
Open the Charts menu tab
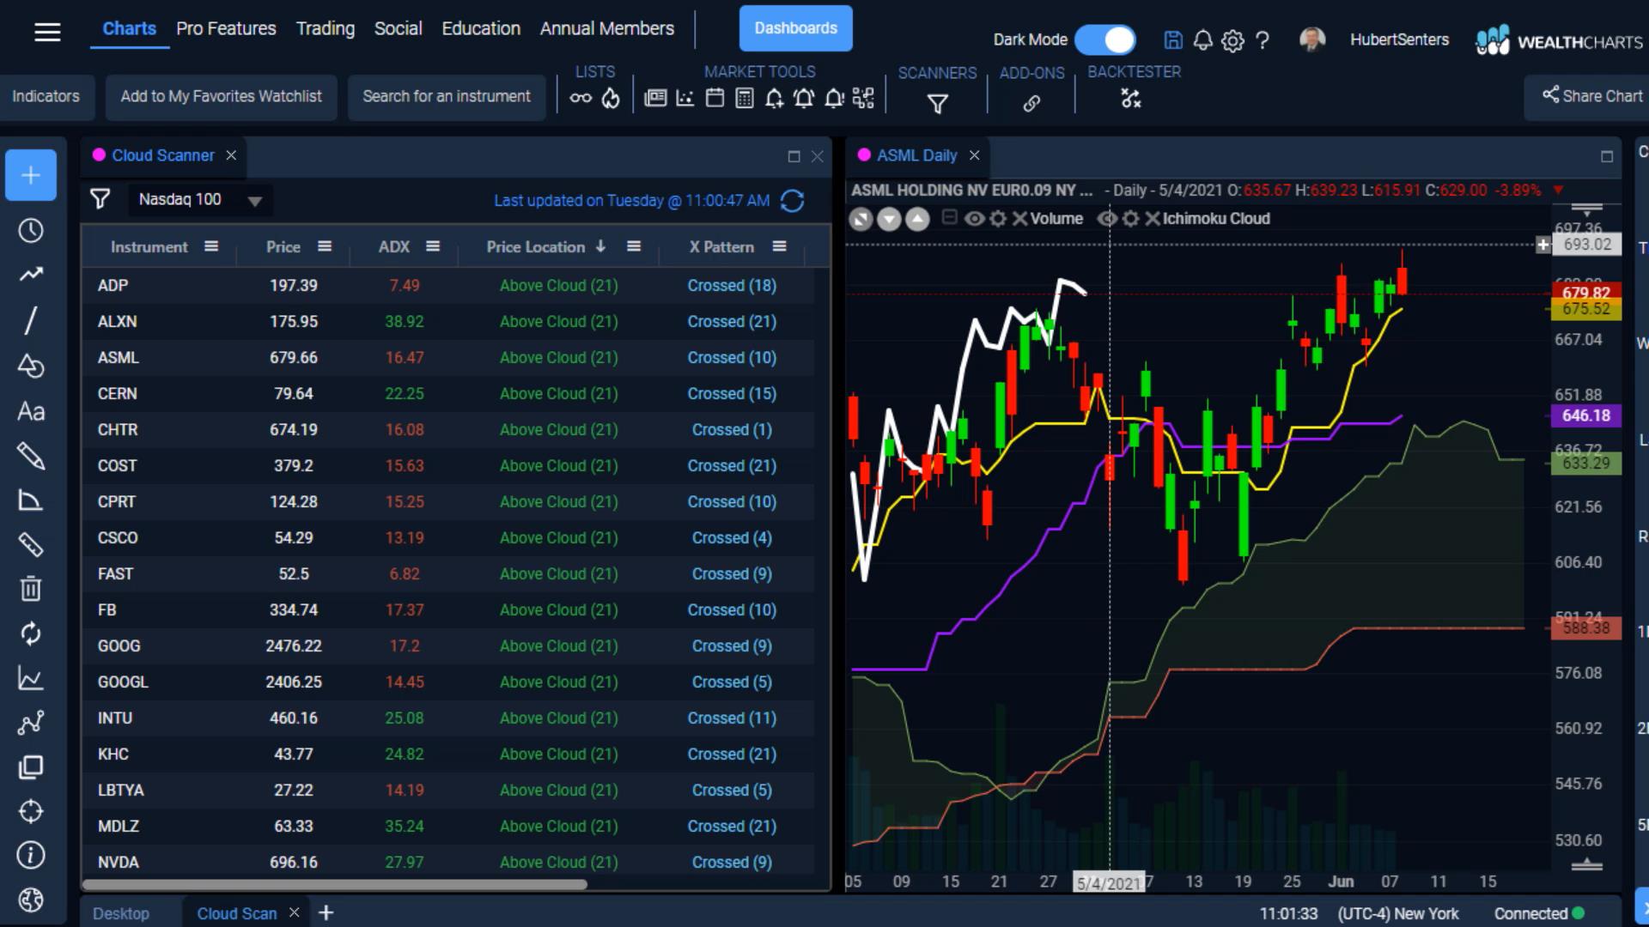[130, 28]
